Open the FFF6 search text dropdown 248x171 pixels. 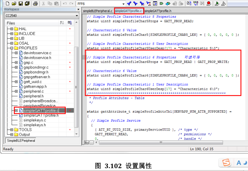(x=123, y=4)
